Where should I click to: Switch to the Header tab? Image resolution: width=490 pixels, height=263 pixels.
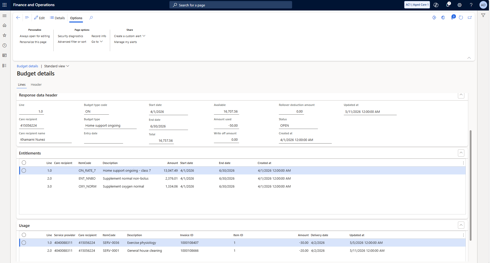[x=36, y=85]
